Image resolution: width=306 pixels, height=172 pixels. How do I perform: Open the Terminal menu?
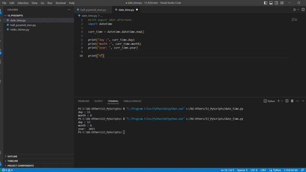coord(61,3)
